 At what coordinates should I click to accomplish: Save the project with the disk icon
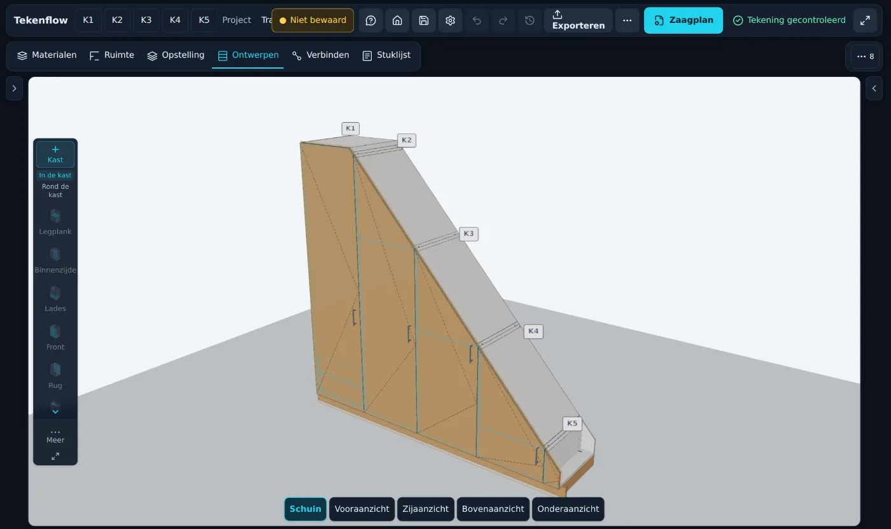(x=424, y=20)
